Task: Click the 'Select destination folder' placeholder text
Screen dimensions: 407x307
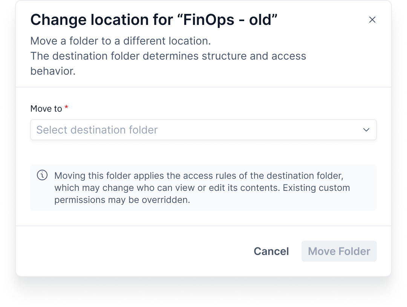Action: [x=97, y=130]
